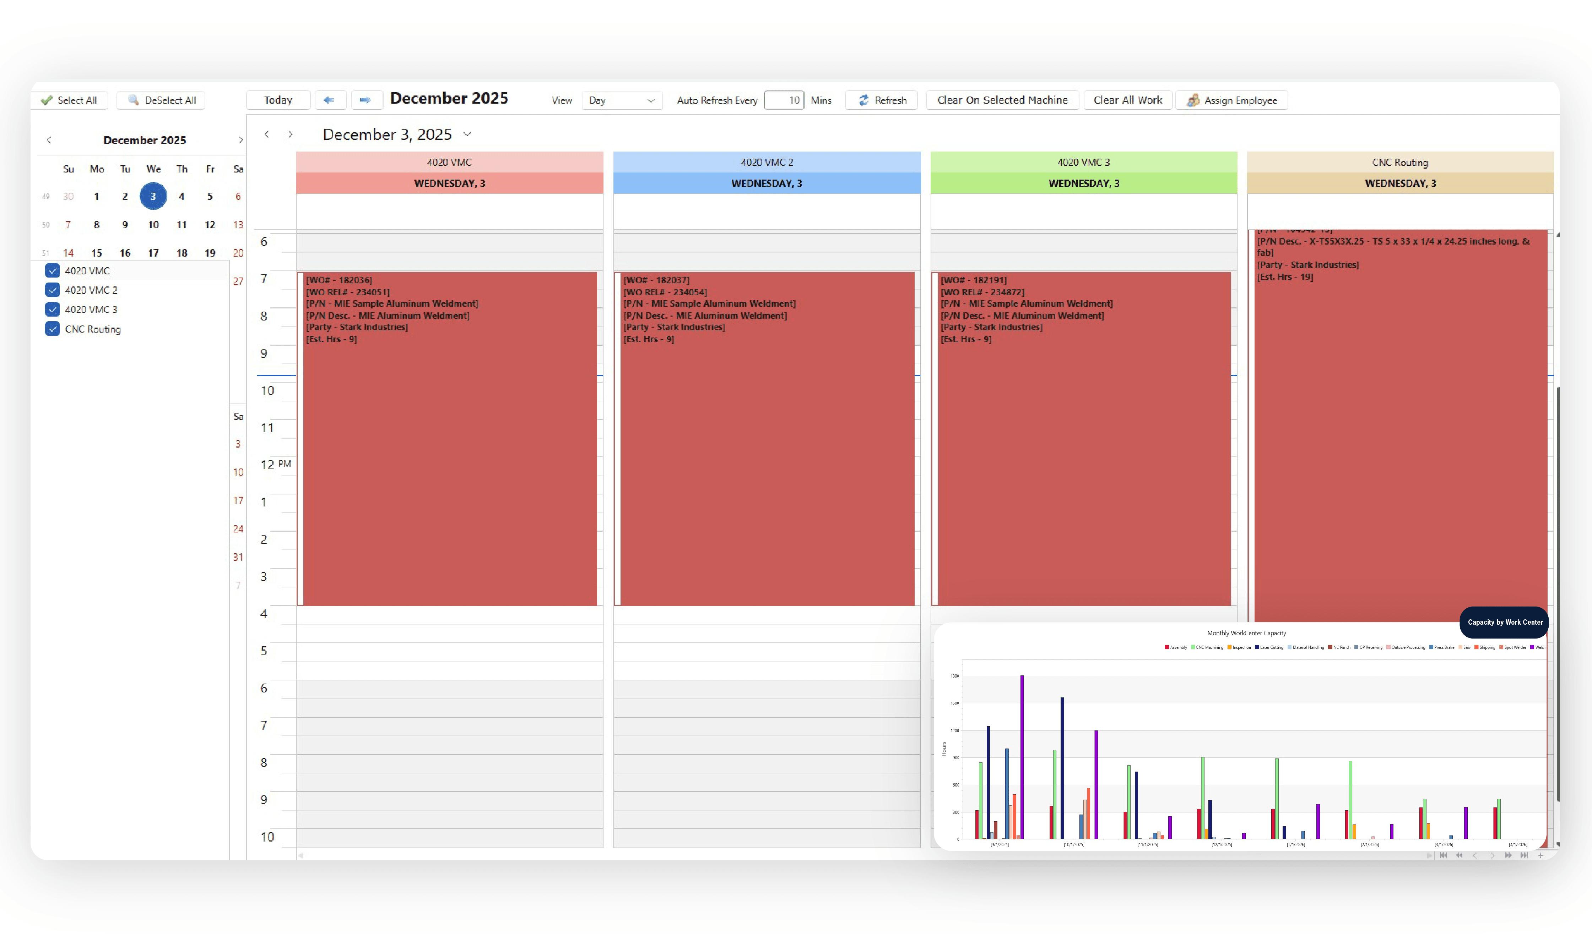Jump to first record navigator icon
The image size is (1592, 937).
point(1443,856)
